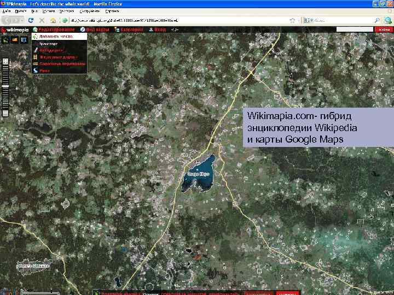This screenshot has height=295, width=394.
Task: Click the back/forward navigation buttons
Action: pyautogui.click(x=13, y=20)
